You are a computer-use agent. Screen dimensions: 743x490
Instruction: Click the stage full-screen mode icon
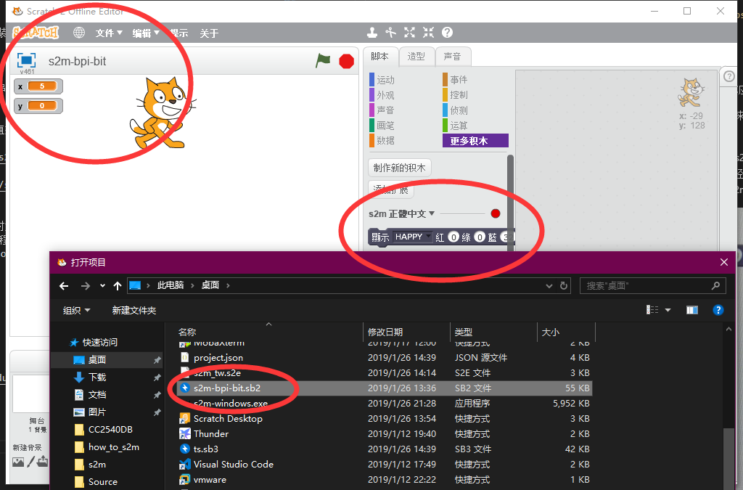(26, 61)
